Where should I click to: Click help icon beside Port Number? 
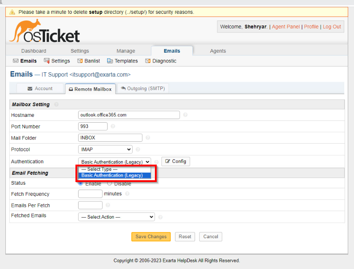(x=113, y=127)
